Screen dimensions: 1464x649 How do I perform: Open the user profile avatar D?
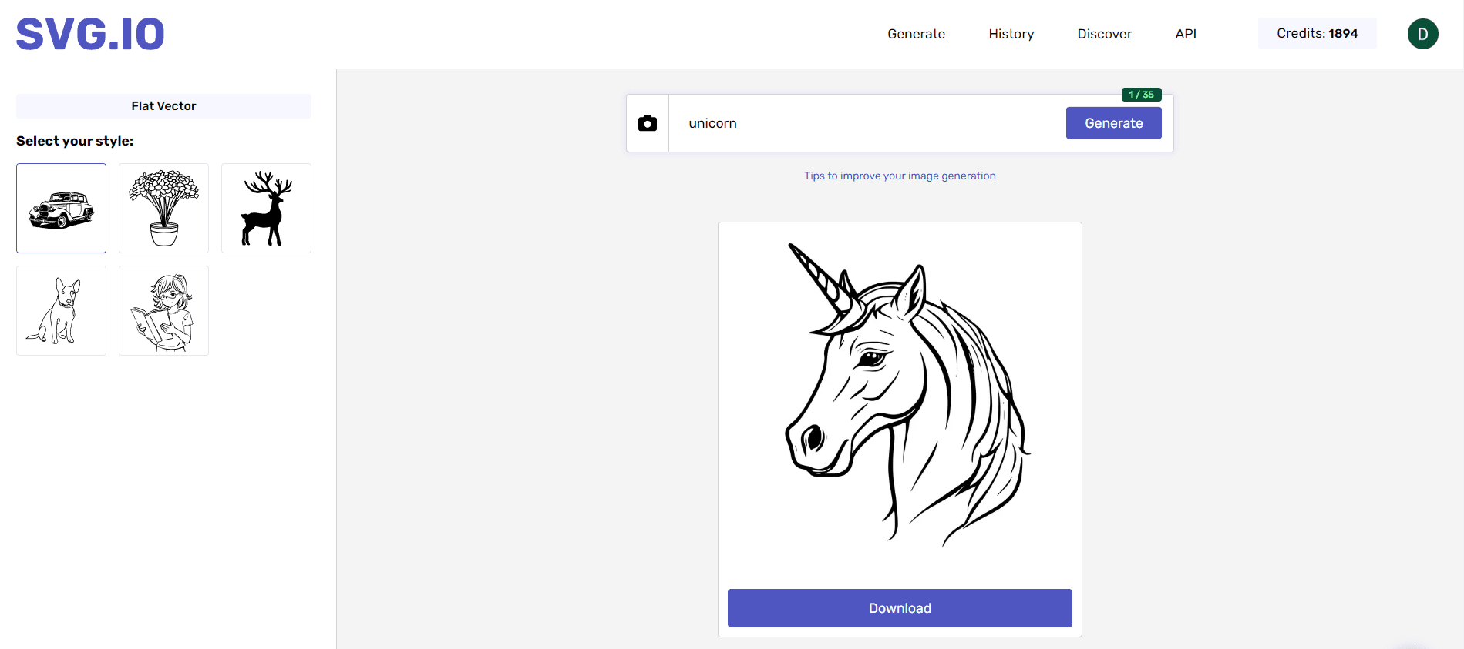click(1422, 34)
